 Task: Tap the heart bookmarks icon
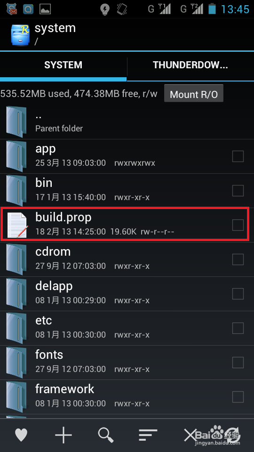[21, 435]
